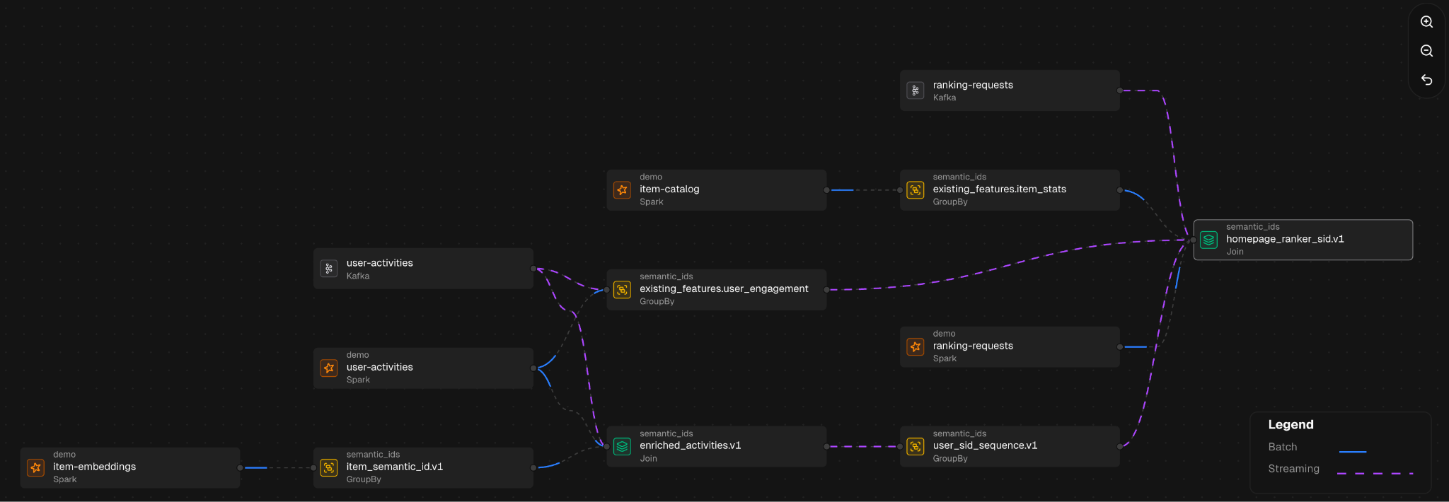Select the Spark ranking-requests node label
The height and width of the screenshot is (502, 1449).
tap(973, 346)
